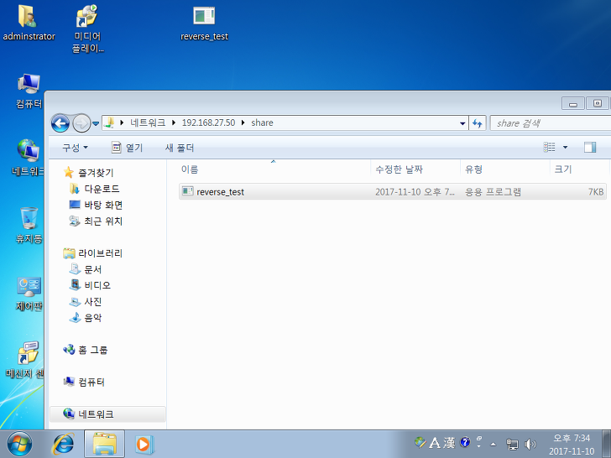Click reverse_test modified date cell

point(415,192)
